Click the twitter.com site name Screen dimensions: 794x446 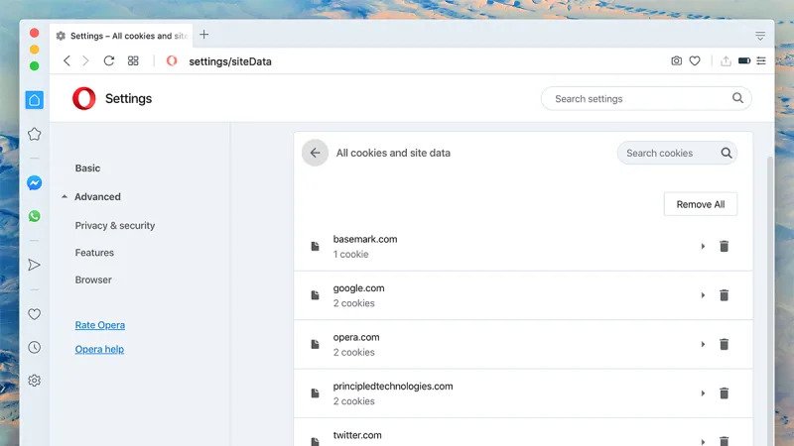(357, 435)
